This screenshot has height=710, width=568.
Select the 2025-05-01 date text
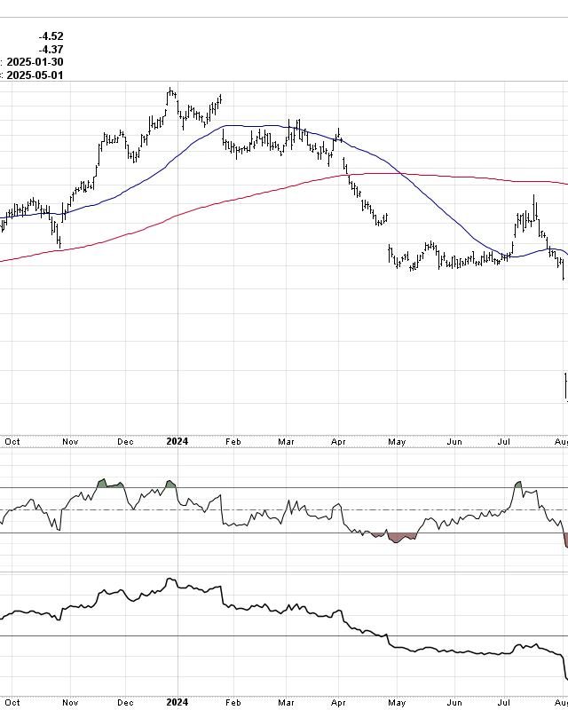coord(35,75)
